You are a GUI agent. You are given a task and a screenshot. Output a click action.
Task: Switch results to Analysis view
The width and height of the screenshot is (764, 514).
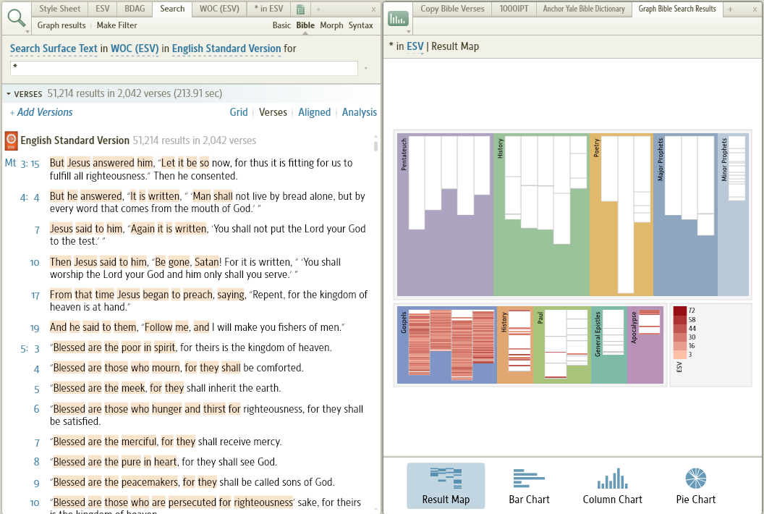(359, 112)
